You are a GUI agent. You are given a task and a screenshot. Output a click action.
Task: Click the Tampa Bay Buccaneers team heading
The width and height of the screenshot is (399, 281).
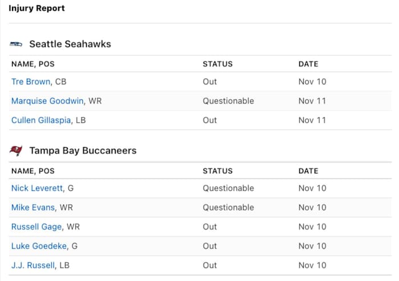point(83,150)
